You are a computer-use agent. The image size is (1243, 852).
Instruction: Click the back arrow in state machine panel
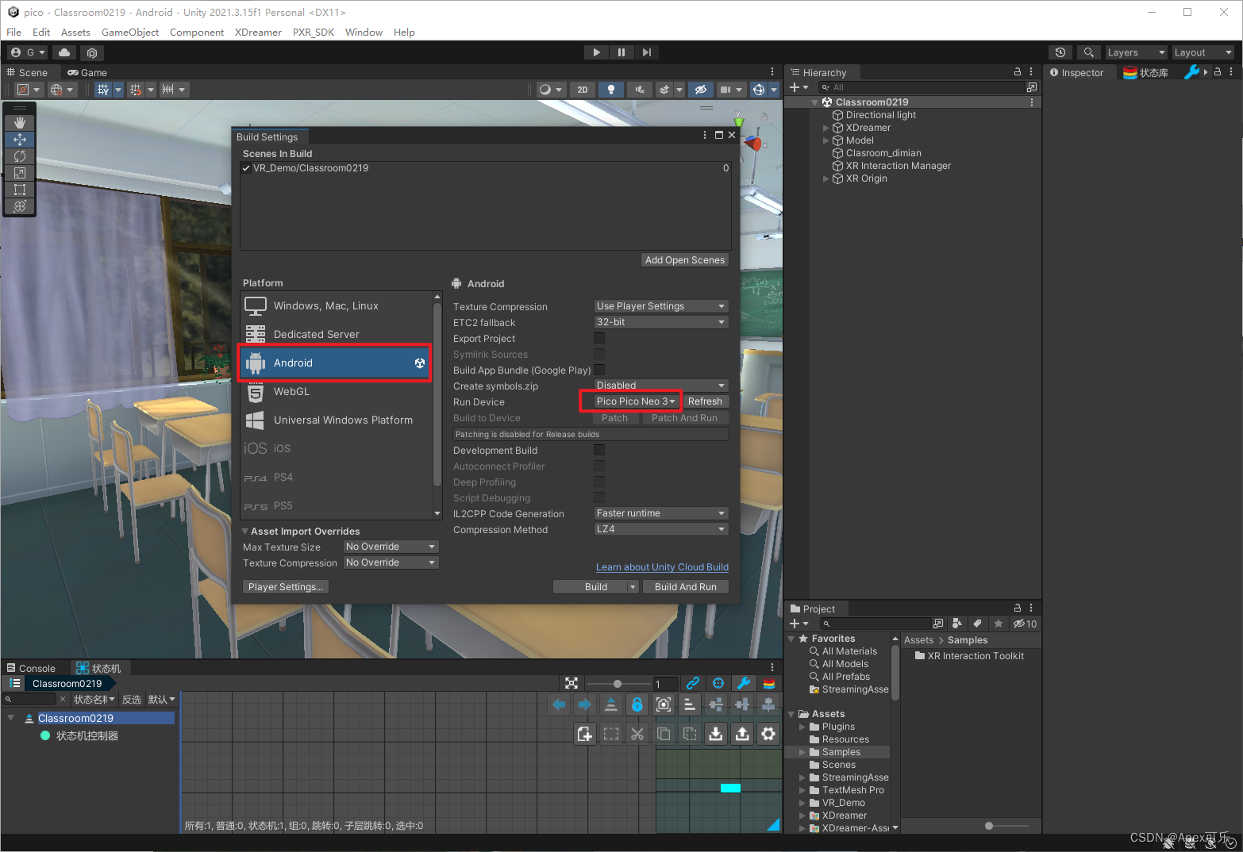(559, 704)
